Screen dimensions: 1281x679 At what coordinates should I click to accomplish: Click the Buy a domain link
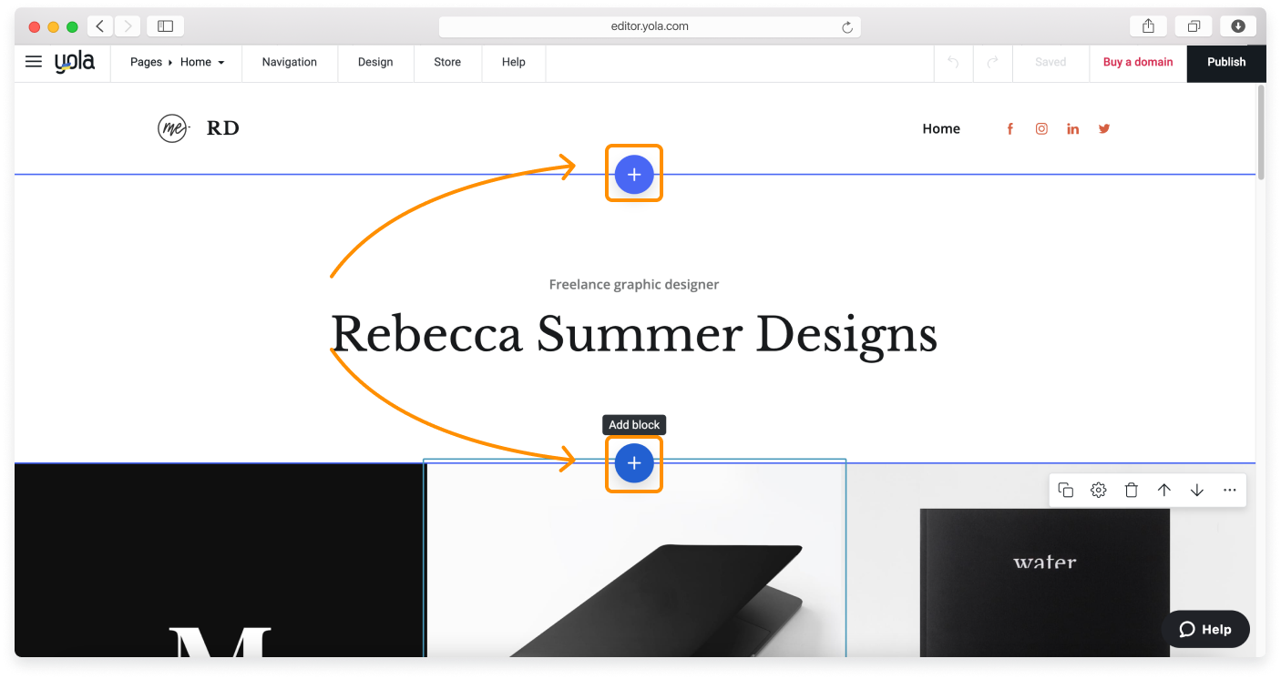[1137, 62]
